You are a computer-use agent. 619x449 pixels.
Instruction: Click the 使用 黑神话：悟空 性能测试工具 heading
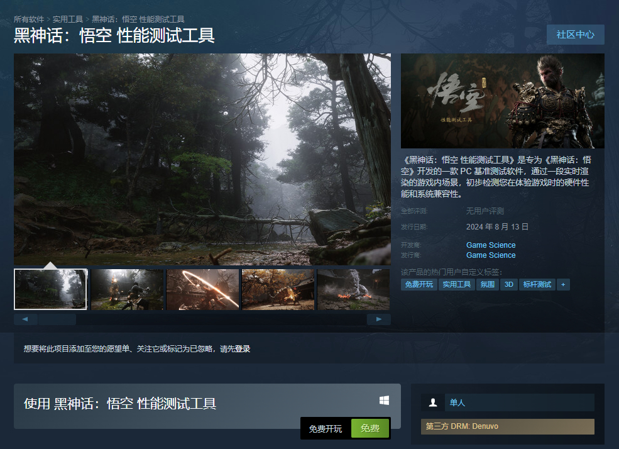click(120, 404)
